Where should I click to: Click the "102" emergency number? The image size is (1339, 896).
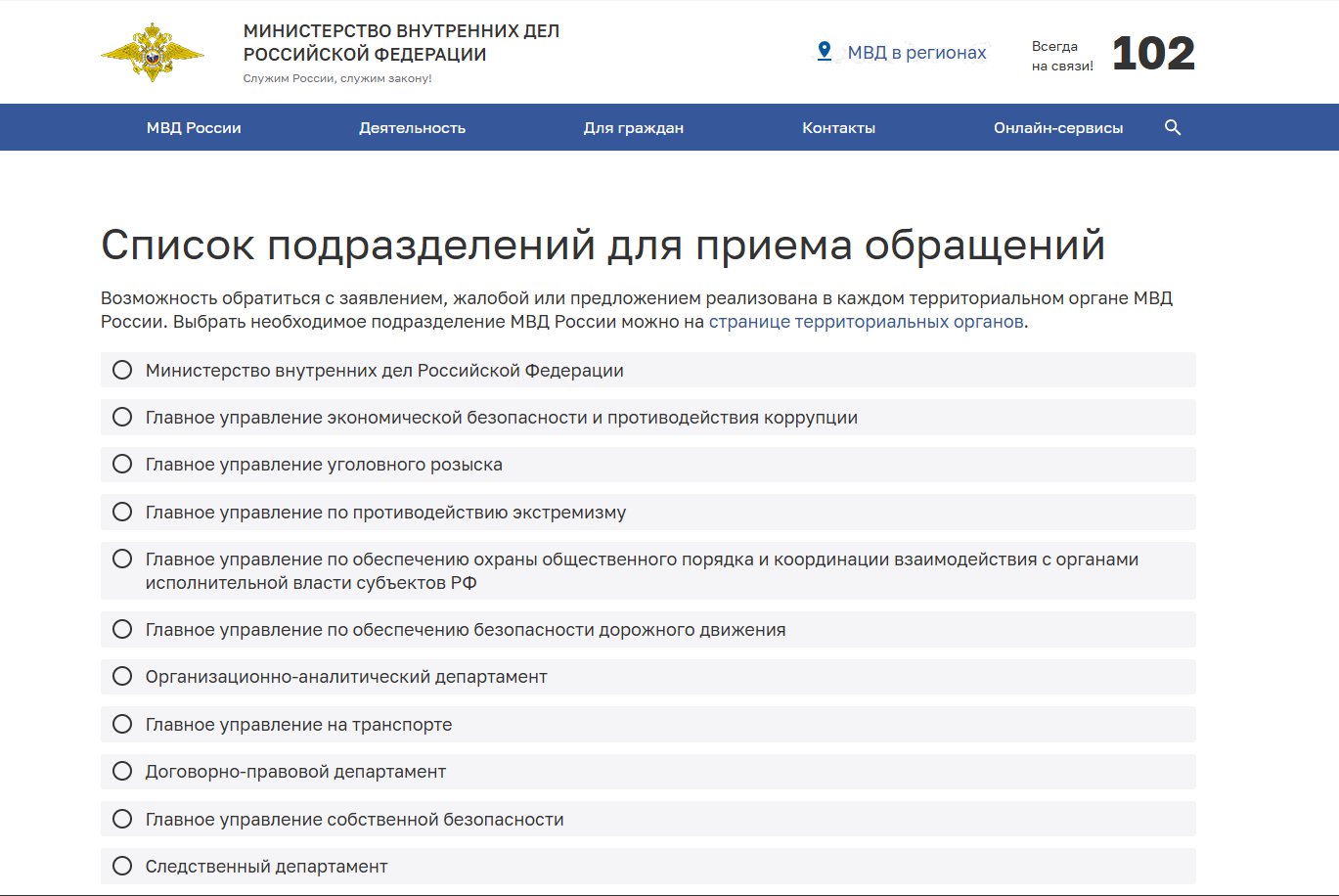click(x=1154, y=54)
